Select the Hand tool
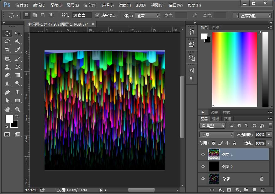 pyautogui.click(x=7, y=110)
